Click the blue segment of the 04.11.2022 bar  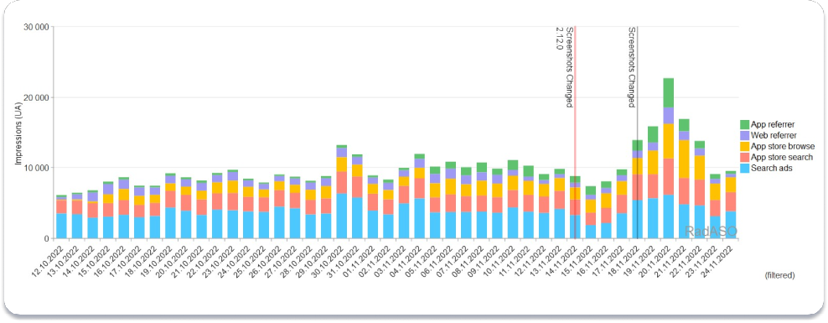420,218
